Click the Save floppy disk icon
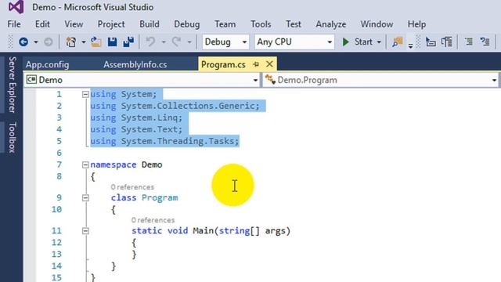The width and height of the screenshot is (501, 282). [112, 42]
